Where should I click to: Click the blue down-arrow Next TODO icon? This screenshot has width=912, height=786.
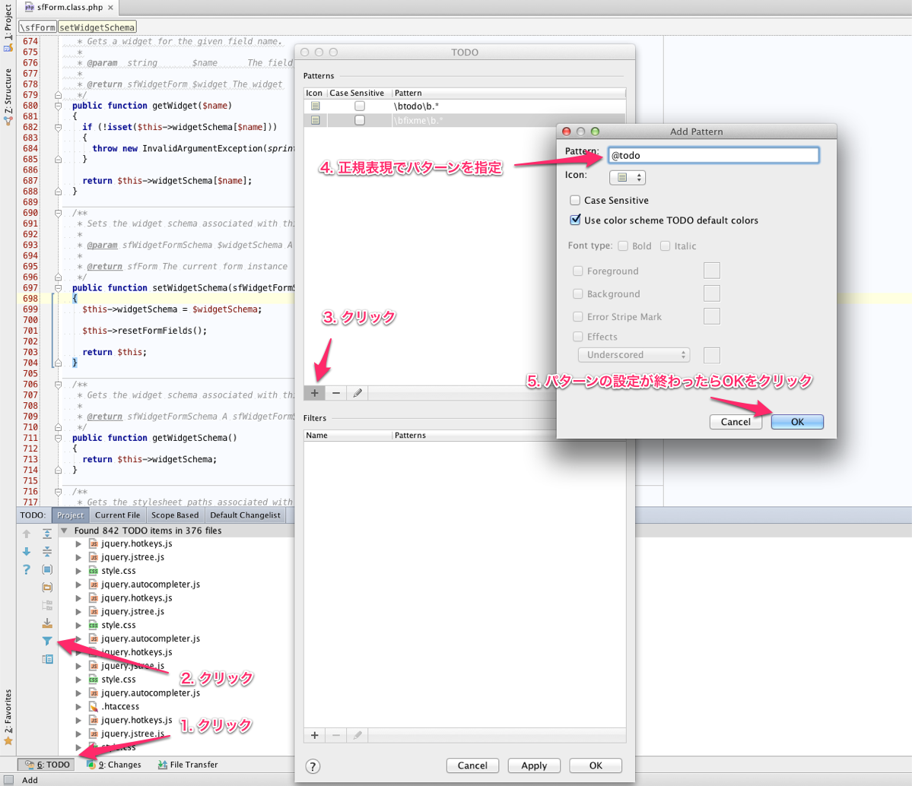pyautogui.click(x=27, y=551)
